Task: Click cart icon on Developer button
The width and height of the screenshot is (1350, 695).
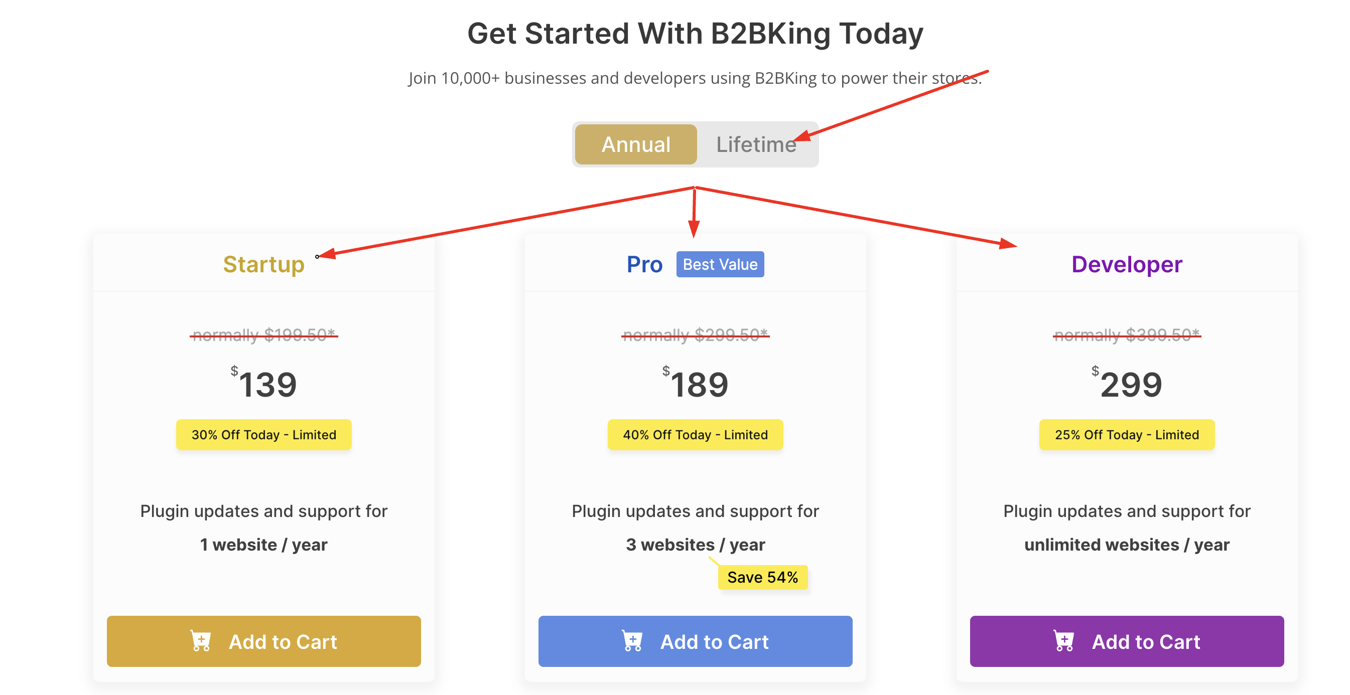Action: 1064,640
